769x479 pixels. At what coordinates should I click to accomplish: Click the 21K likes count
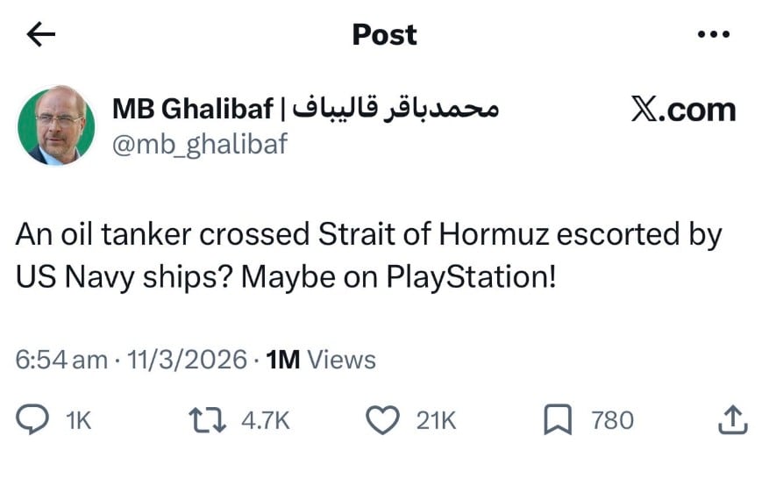point(436,421)
